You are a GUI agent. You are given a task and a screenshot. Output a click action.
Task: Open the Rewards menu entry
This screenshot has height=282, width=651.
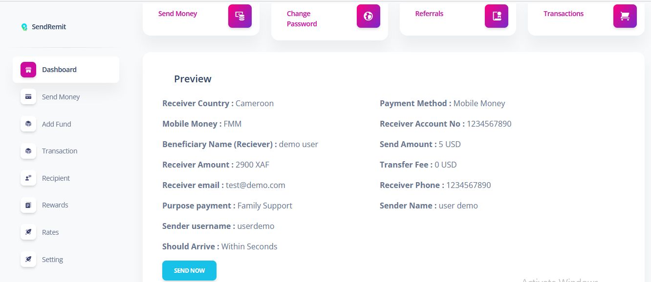(x=55, y=205)
